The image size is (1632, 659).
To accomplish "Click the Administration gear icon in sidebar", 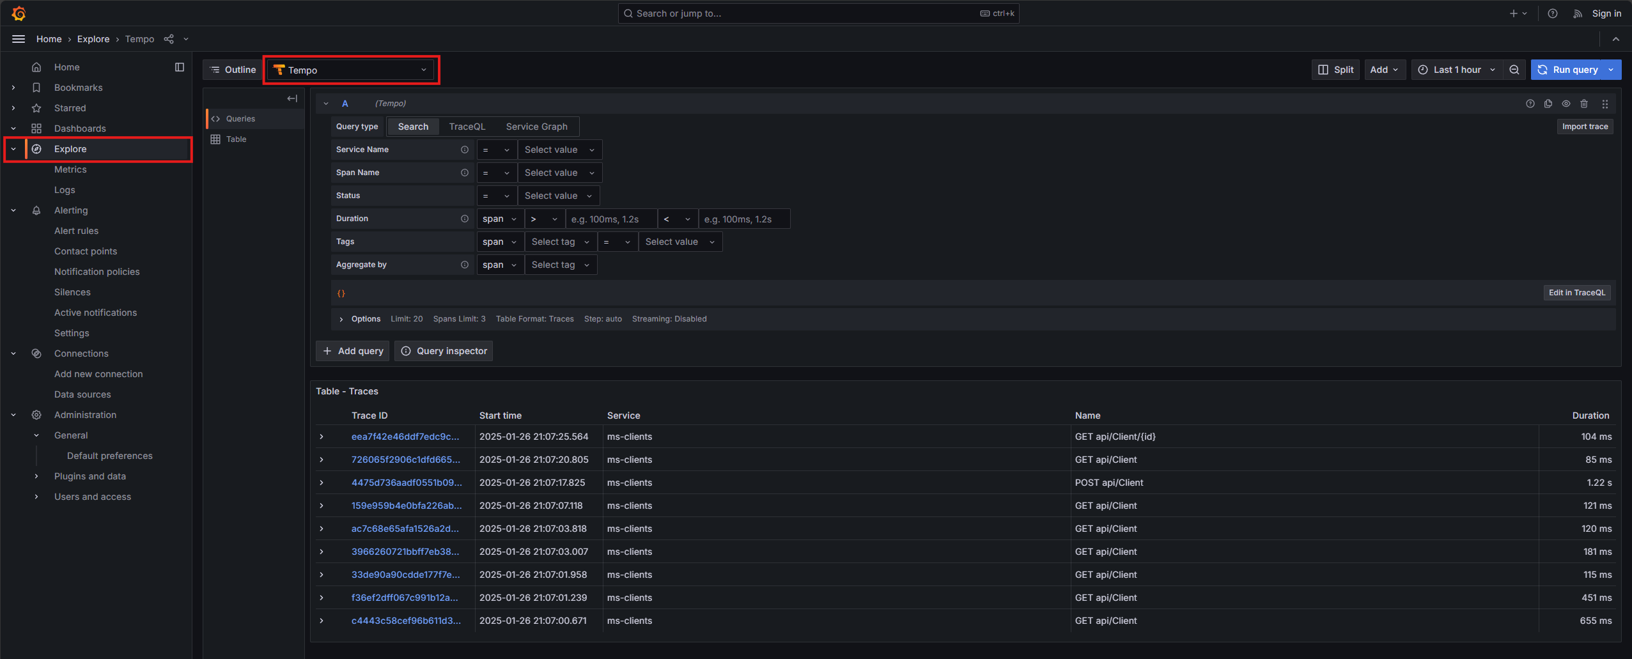I will click(36, 415).
